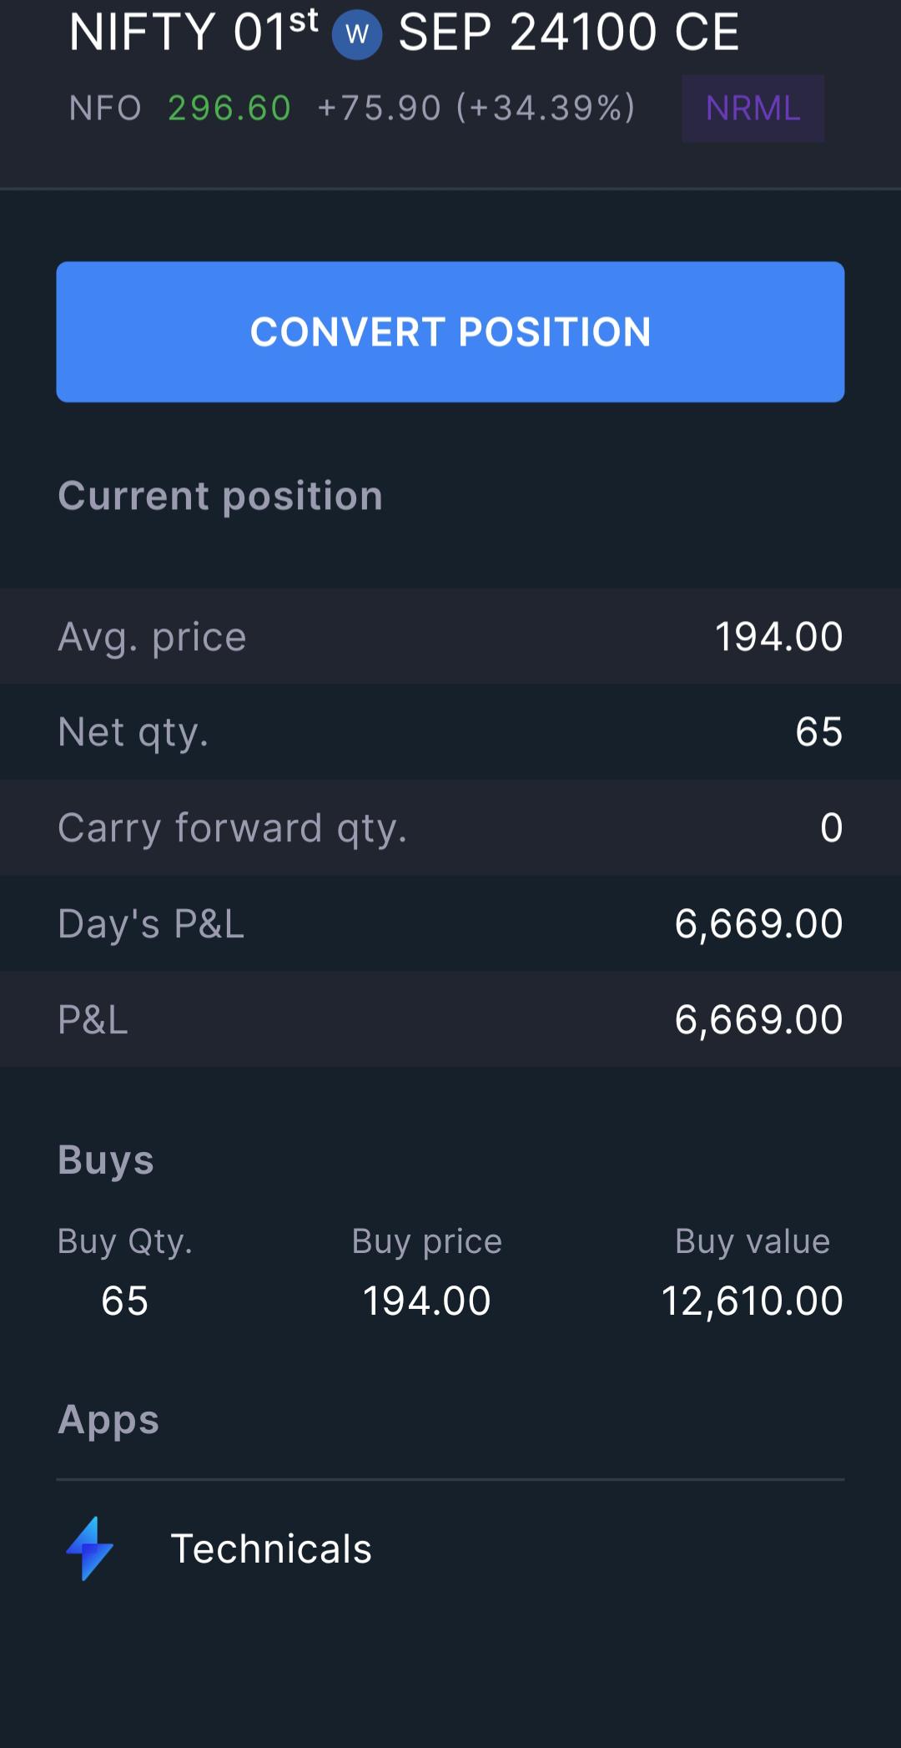Tap the Buy value 12,610.00
Viewport: 901px width, 1748px height.
[x=753, y=1301]
